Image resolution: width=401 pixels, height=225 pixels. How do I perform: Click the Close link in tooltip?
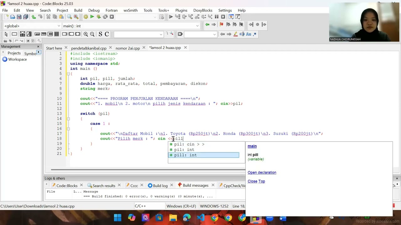tap(252, 181)
